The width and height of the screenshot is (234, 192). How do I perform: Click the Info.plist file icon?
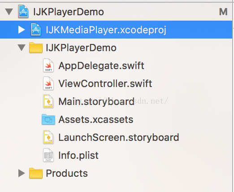pyautogui.click(x=48, y=155)
